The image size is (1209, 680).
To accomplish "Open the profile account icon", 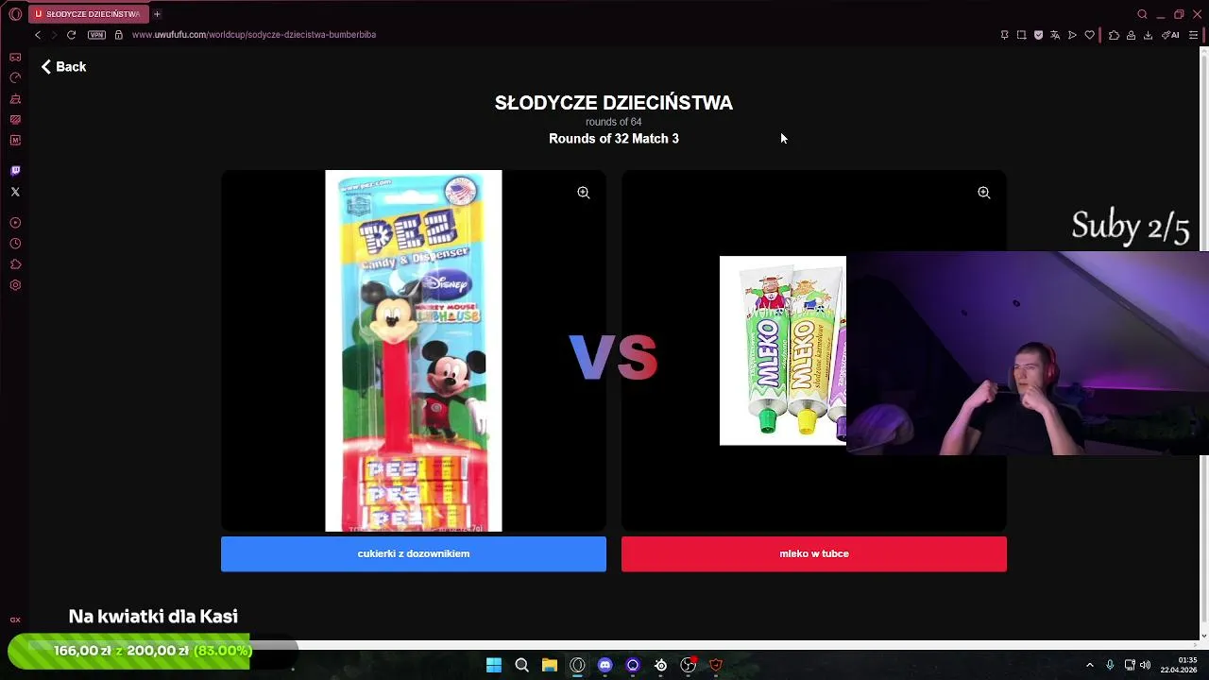I will click(x=1131, y=35).
